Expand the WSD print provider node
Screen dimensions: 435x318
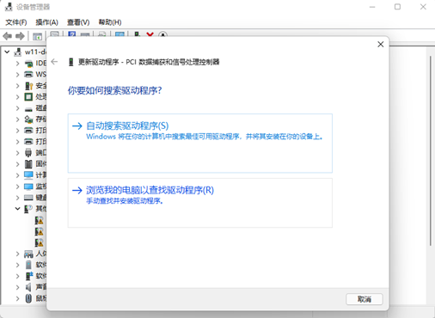(17, 75)
